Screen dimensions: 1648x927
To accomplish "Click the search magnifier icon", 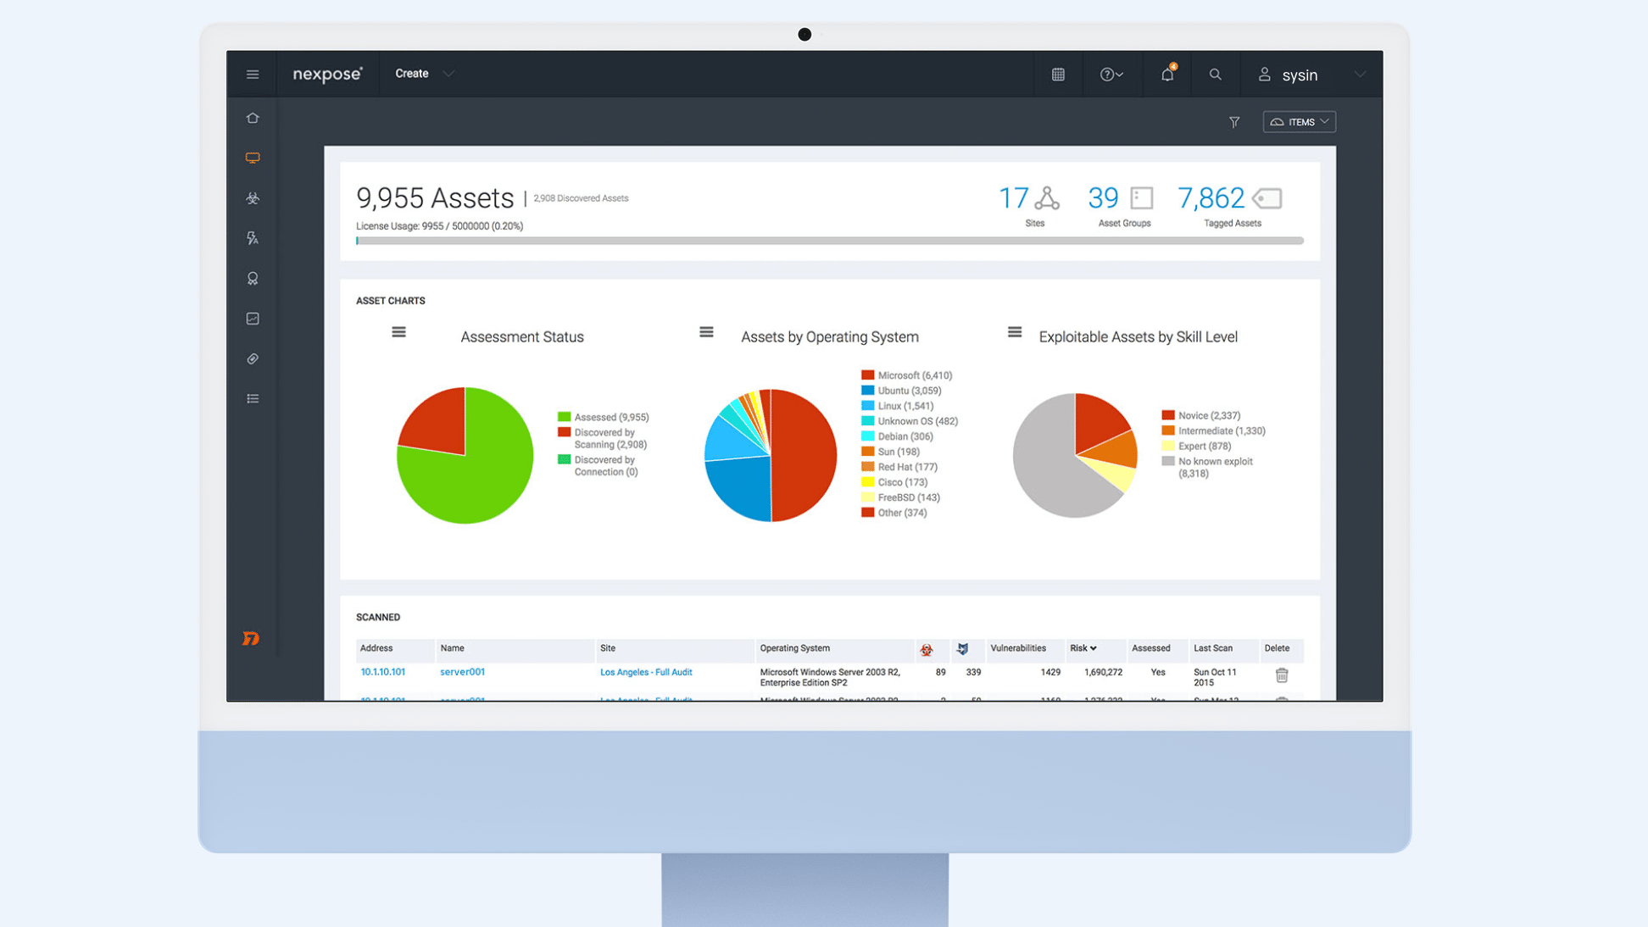I will tap(1215, 75).
